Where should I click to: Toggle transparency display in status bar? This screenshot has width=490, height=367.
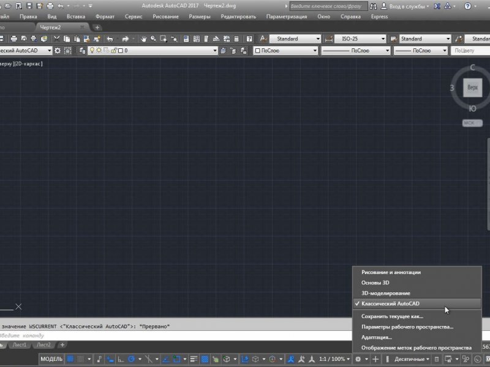(x=205, y=359)
